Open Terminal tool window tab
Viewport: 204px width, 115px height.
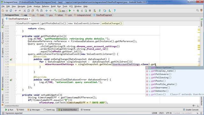pyautogui.click(x=85, y=110)
